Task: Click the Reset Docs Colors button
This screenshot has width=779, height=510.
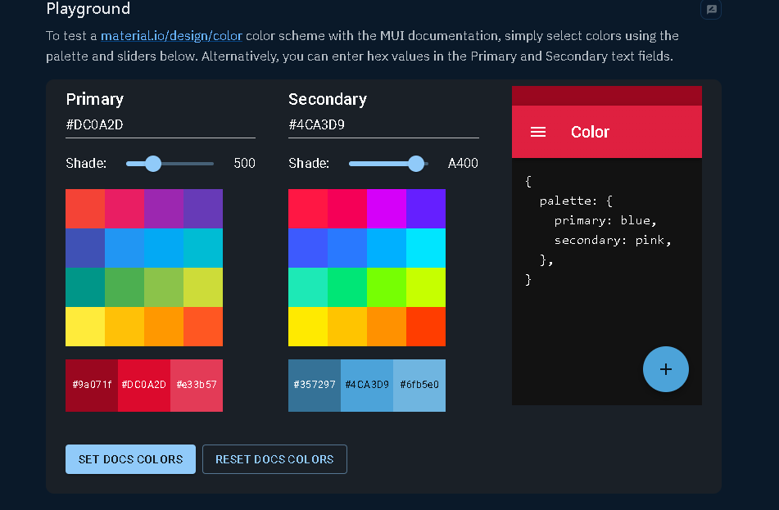Action: (x=274, y=459)
